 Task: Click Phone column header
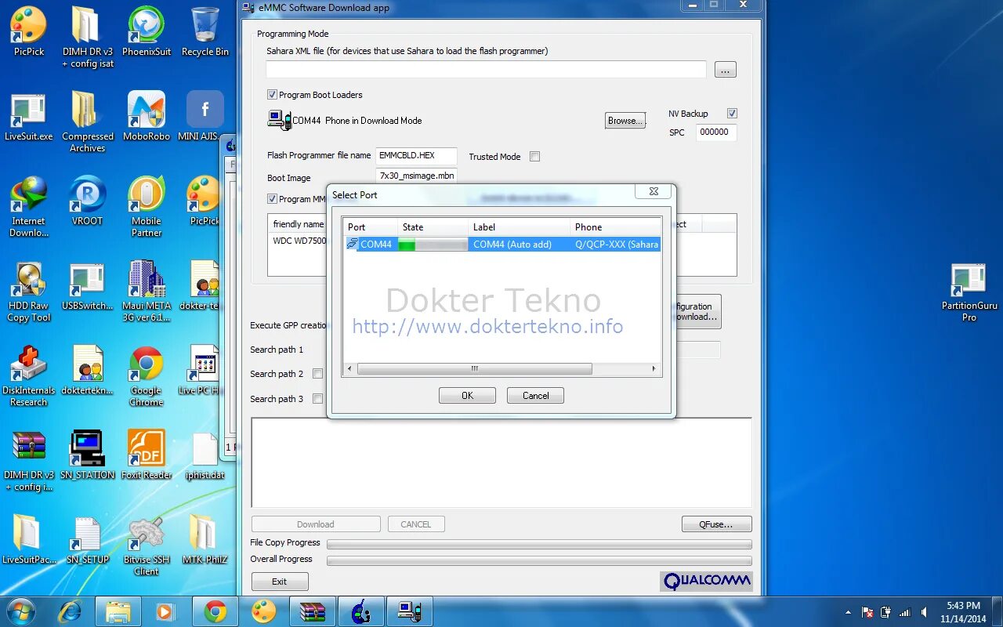(x=615, y=227)
